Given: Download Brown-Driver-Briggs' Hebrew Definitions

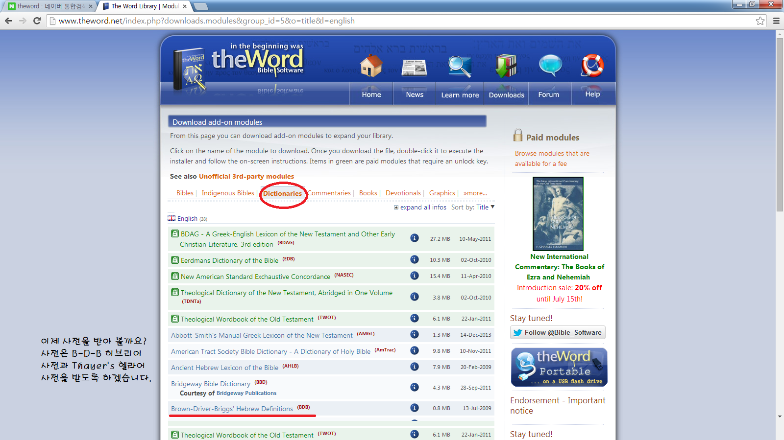Looking at the screenshot, I should (x=232, y=409).
